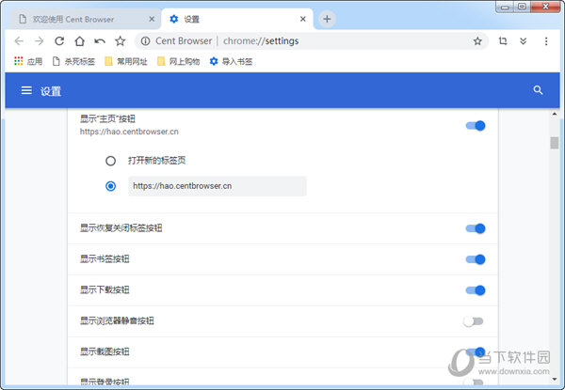Click the bookmark star next to undo button

[x=120, y=41]
